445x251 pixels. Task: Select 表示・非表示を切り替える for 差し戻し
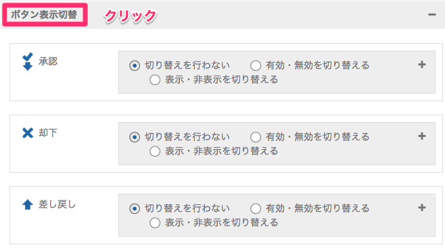[x=155, y=223]
